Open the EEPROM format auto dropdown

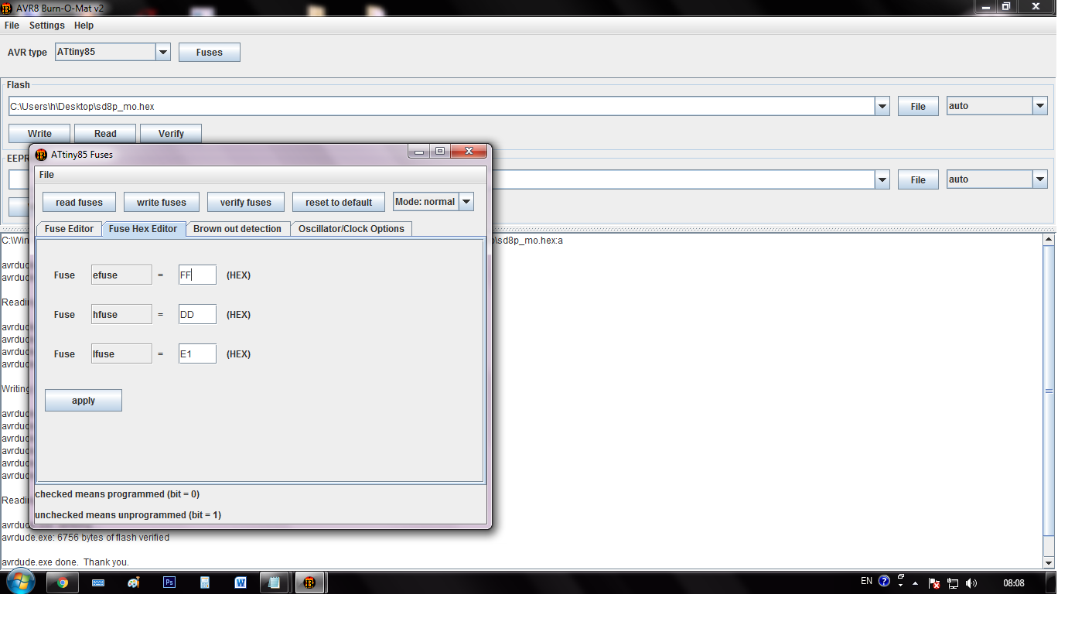(1040, 179)
